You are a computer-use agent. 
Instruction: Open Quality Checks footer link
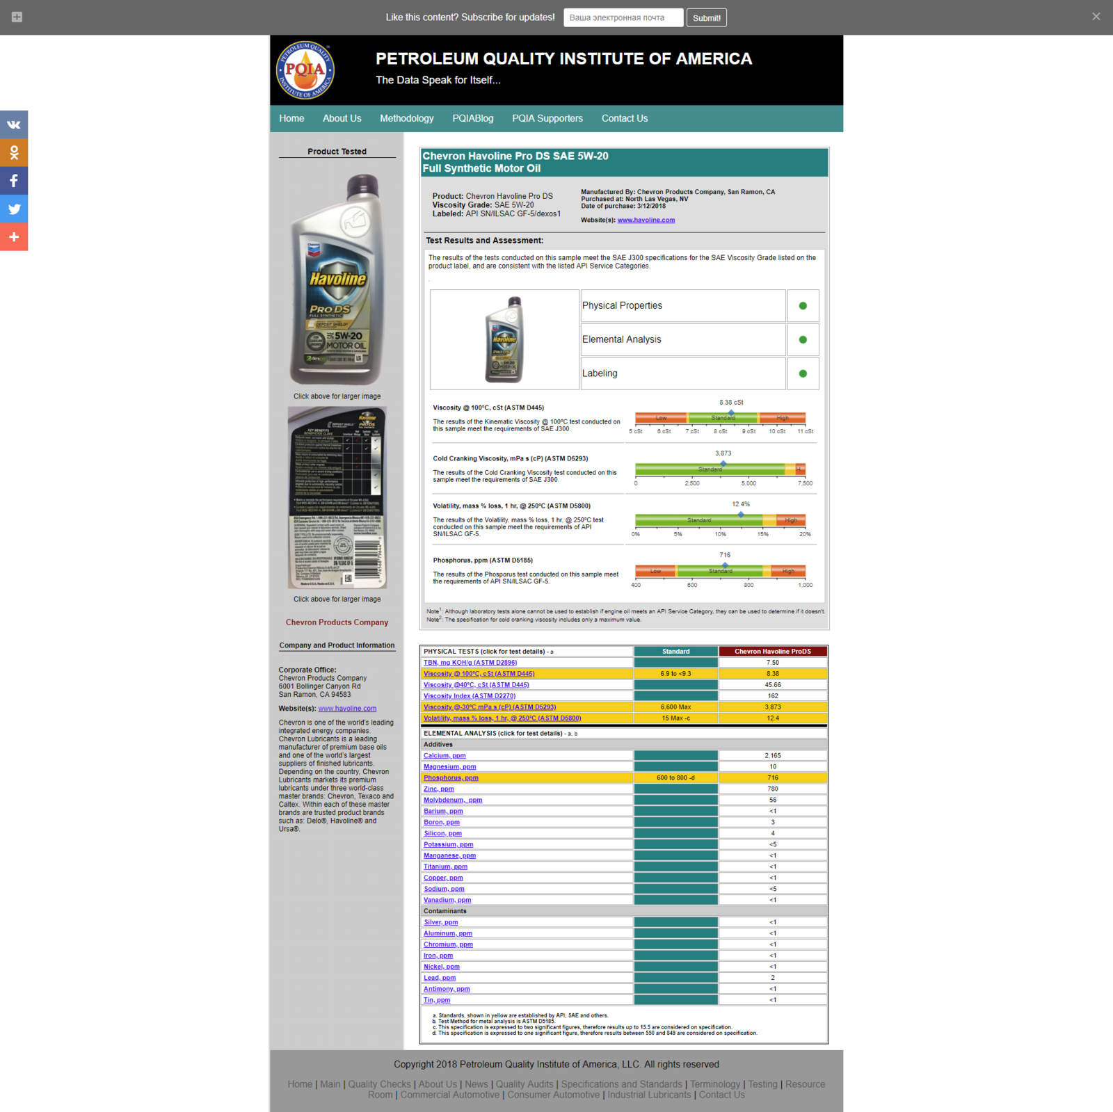379,1084
